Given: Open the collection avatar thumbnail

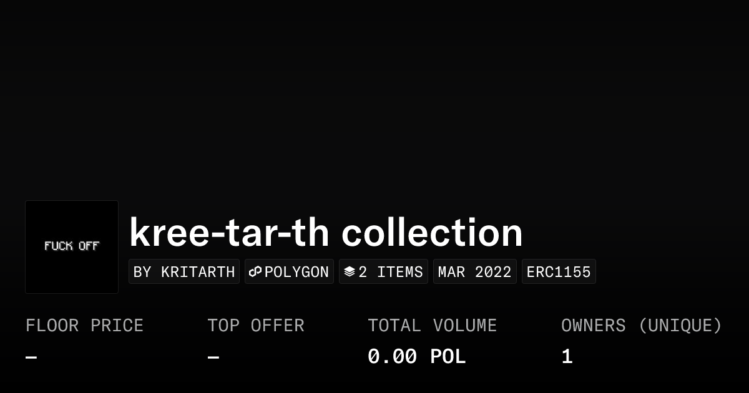Looking at the screenshot, I should [x=72, y=247].
